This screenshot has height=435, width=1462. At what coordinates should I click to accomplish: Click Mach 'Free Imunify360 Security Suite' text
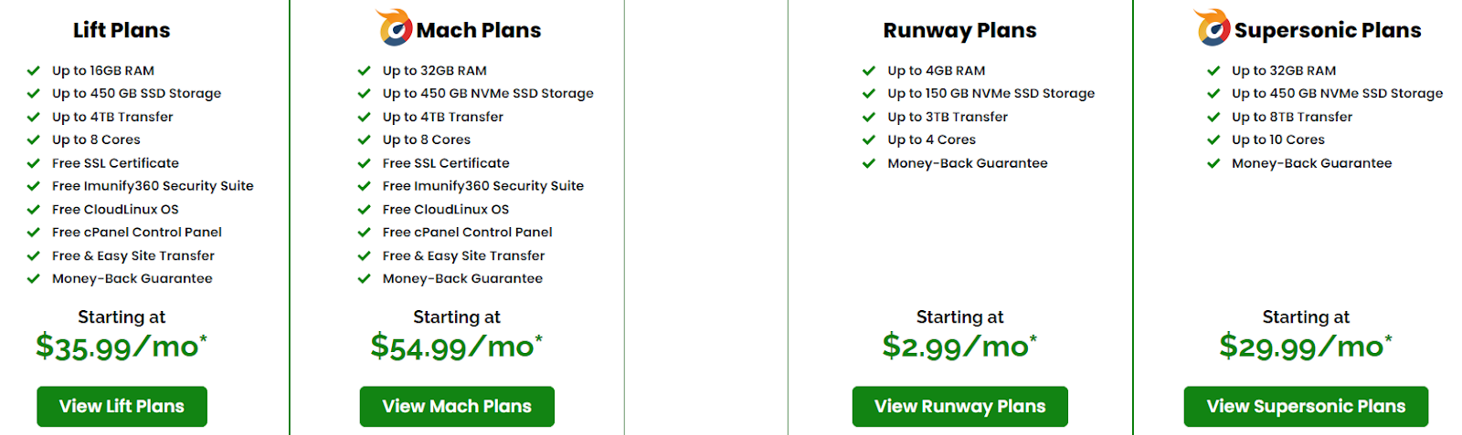(482, 186)
